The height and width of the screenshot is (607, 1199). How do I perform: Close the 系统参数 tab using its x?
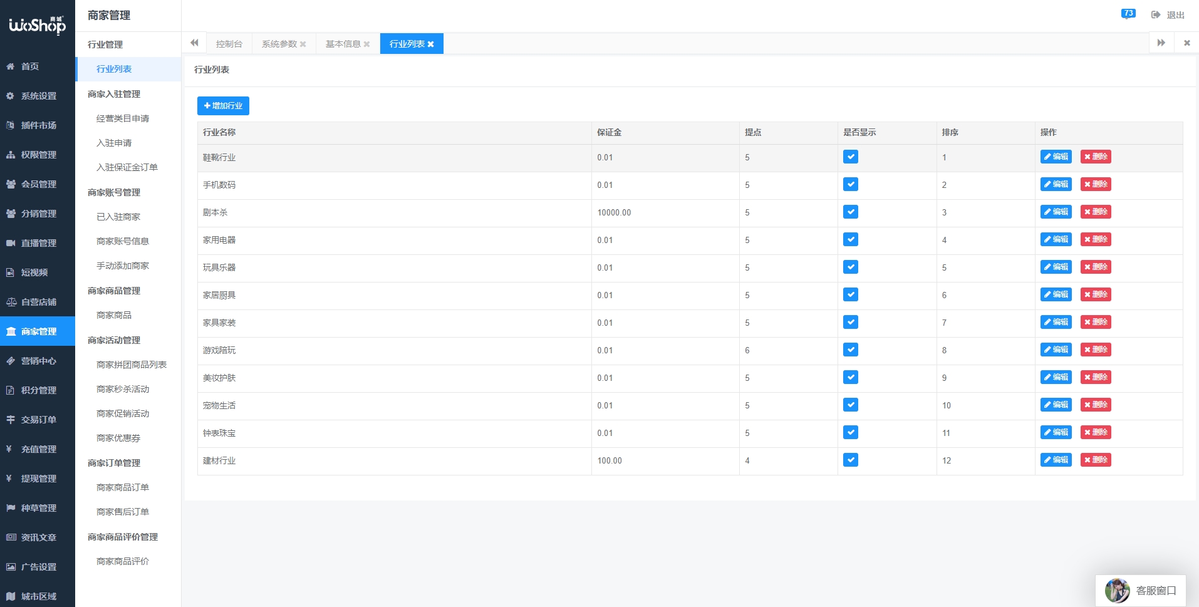[x=303, y=44]
